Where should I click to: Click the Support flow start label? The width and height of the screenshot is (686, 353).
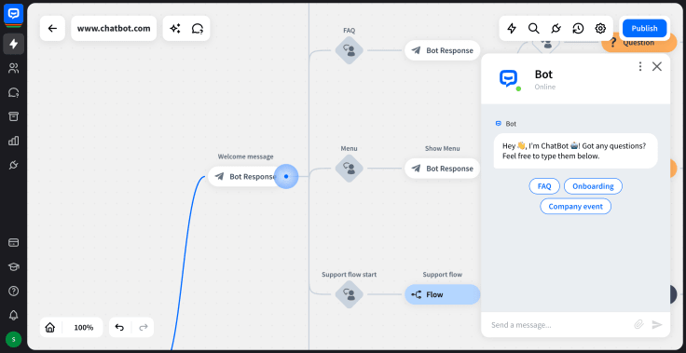350,274
